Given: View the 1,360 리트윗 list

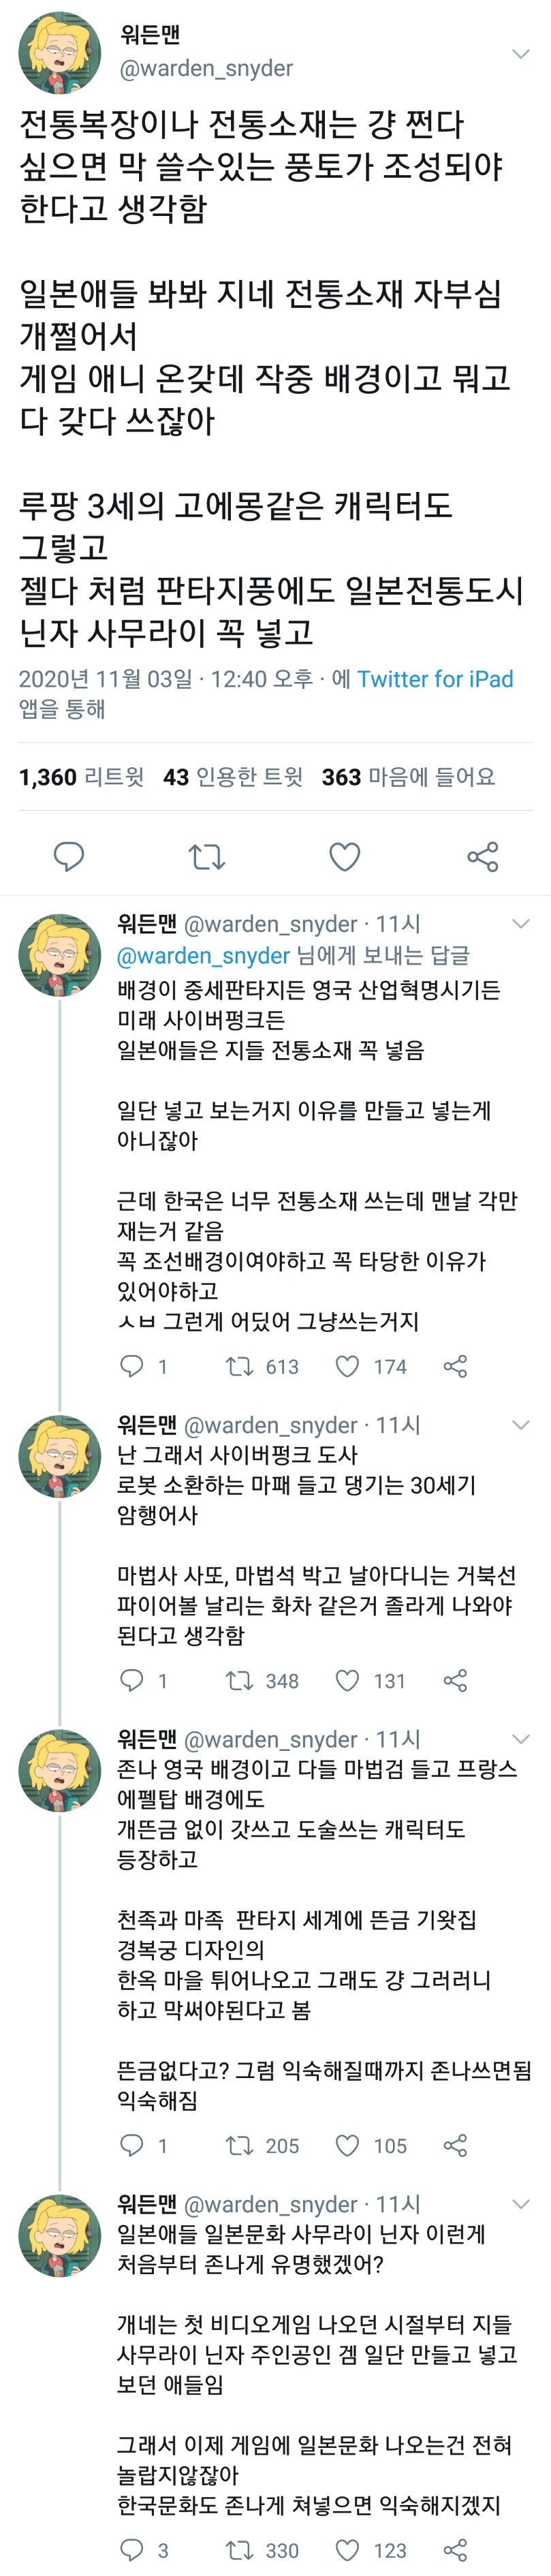Looking at the screenshot, I should (81, 777).
